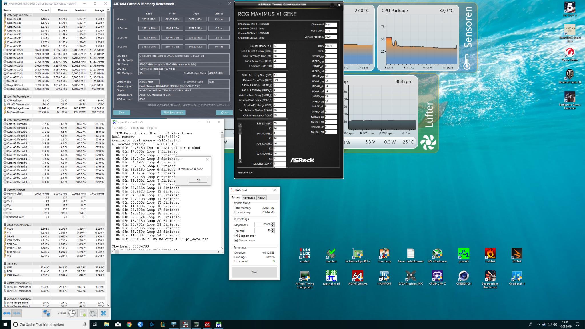Click Windows Start button
Image resolution: width=585 pixels, height=329 pixels.
click(x=5, y=324)
